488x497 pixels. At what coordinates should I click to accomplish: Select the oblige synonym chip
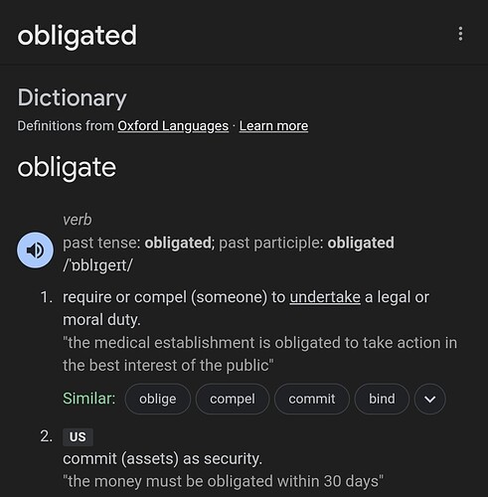point(158,399)
